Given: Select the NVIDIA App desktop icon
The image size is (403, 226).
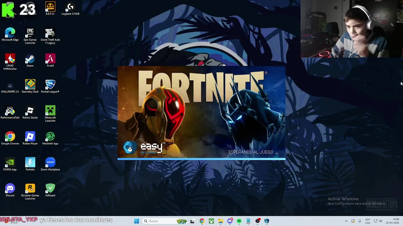Looking at the screenshot, I should 10,164.
